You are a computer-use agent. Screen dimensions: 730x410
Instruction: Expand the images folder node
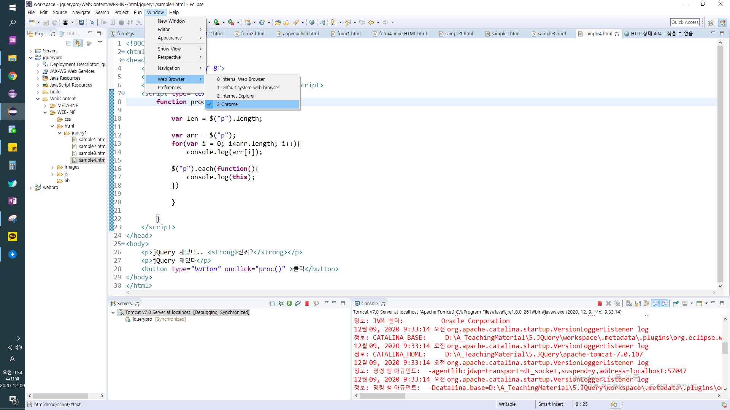pos(52,167)
